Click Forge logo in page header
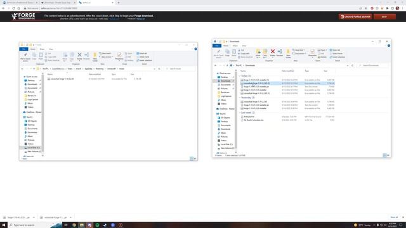The image size is (406, 228). click(23, 16)
